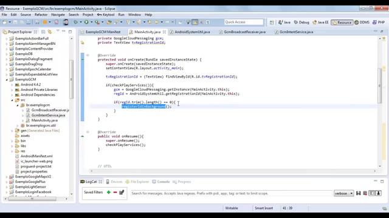This screenshot has width=389, height=218.
Task: Select proguard-project.txt in Project Explorer
Action: point(36,167)
